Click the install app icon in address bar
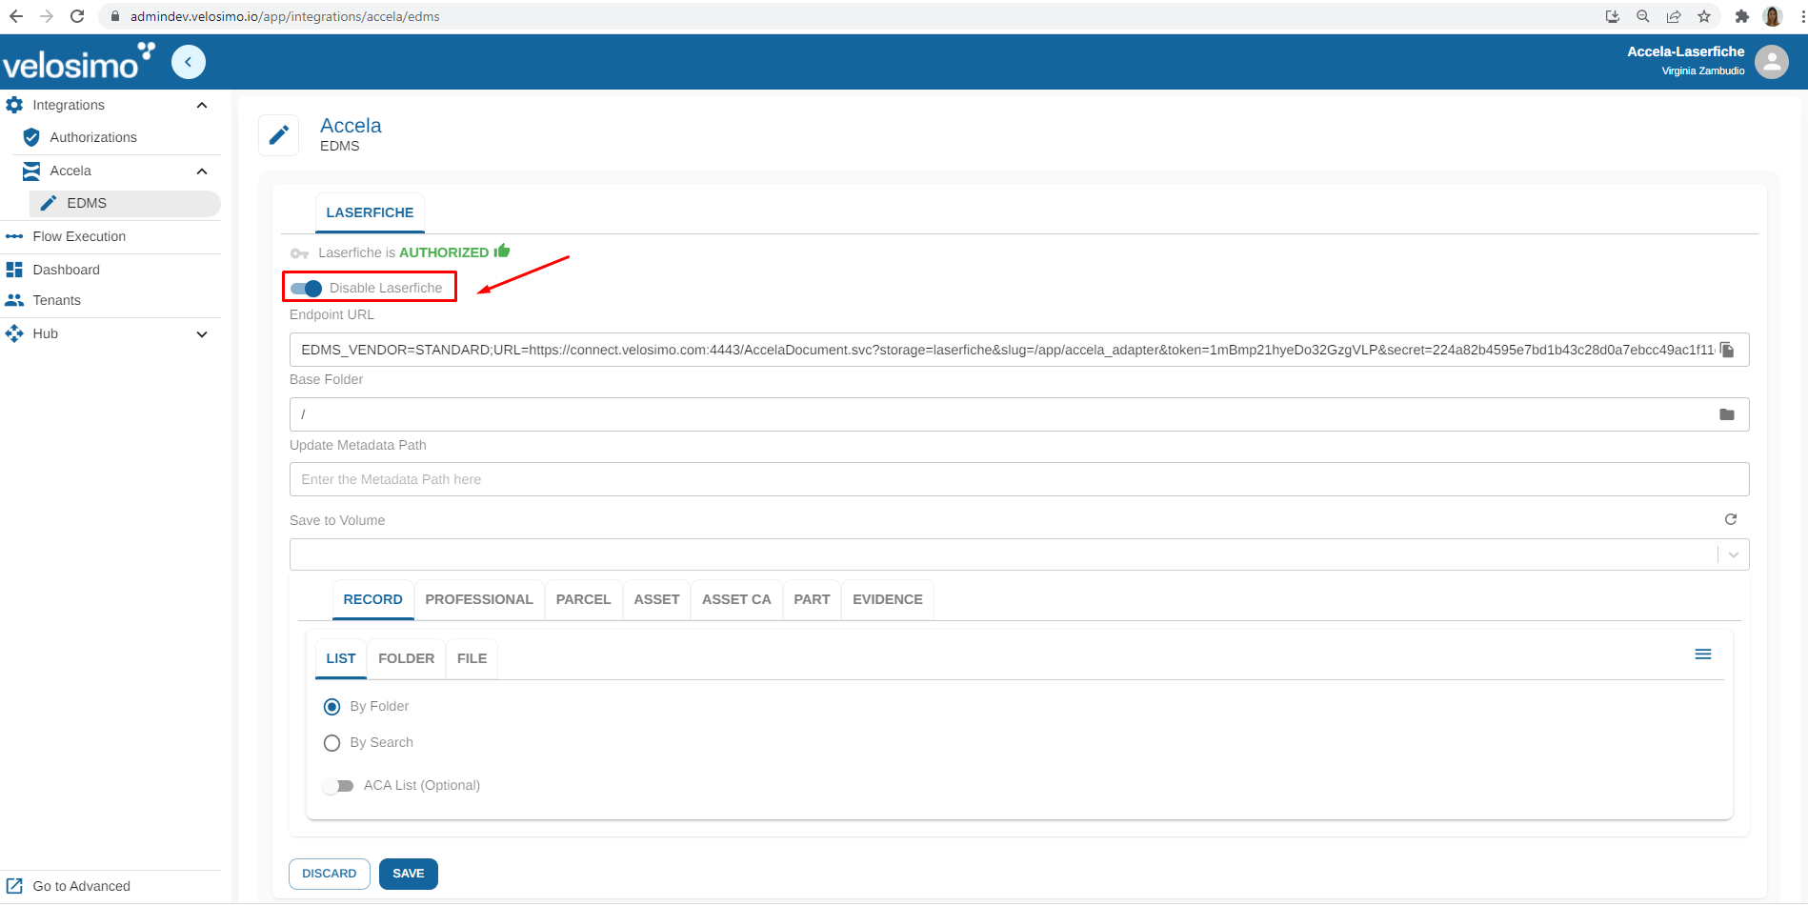1808x906 pixels. (x=1613, y=16)
